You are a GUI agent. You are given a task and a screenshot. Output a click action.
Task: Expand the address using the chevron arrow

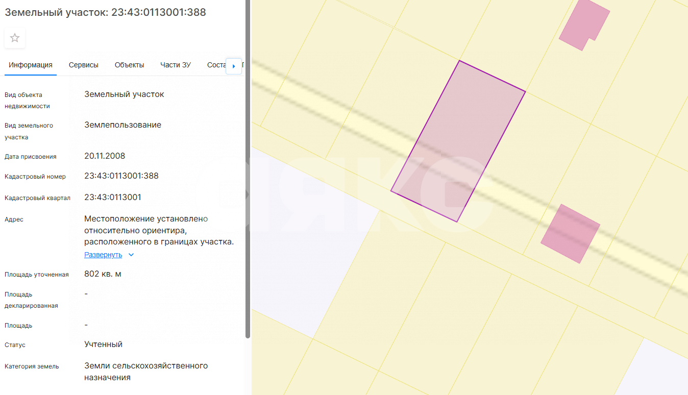[131, 255]
